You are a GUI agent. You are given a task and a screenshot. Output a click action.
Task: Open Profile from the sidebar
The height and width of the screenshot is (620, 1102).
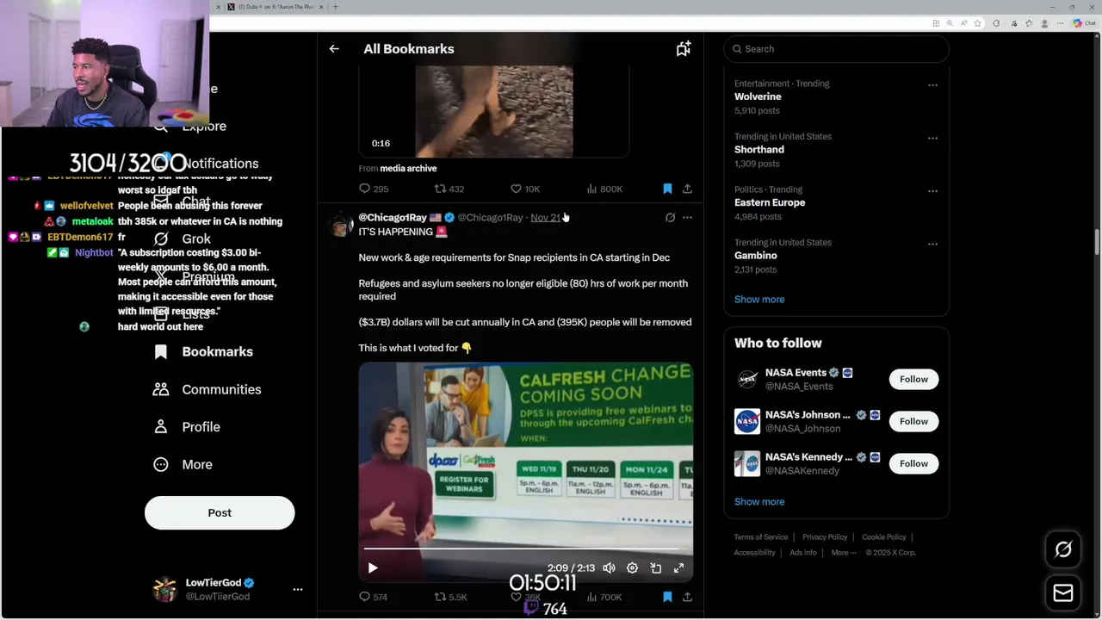187,427
